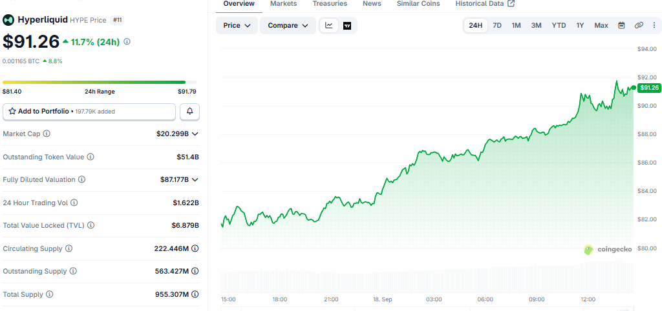The width and height of the screenshot is (662, 311).
Task: Click the $51.4B outstanding token value
Action: tap(188, 157)
